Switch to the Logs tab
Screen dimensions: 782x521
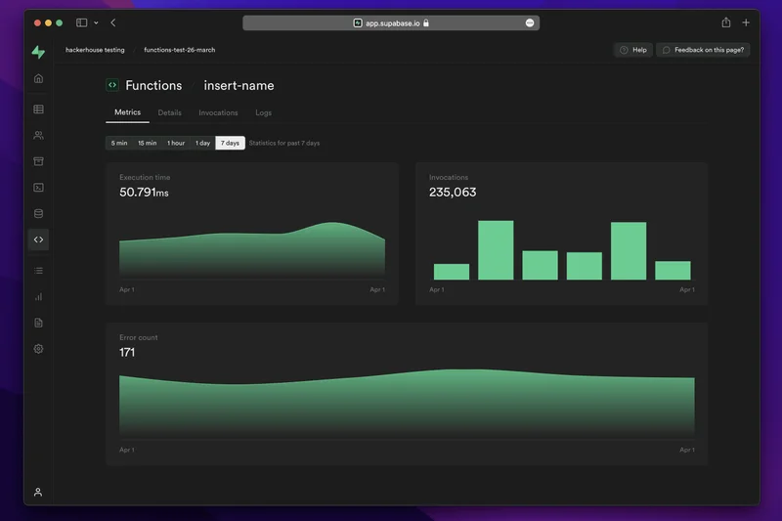[263, 112]
